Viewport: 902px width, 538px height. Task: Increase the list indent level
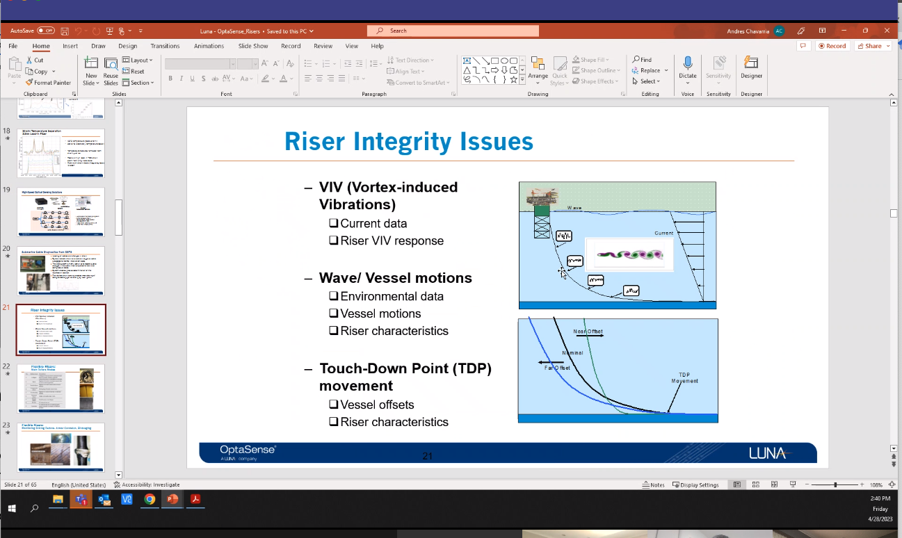[359, 63]
